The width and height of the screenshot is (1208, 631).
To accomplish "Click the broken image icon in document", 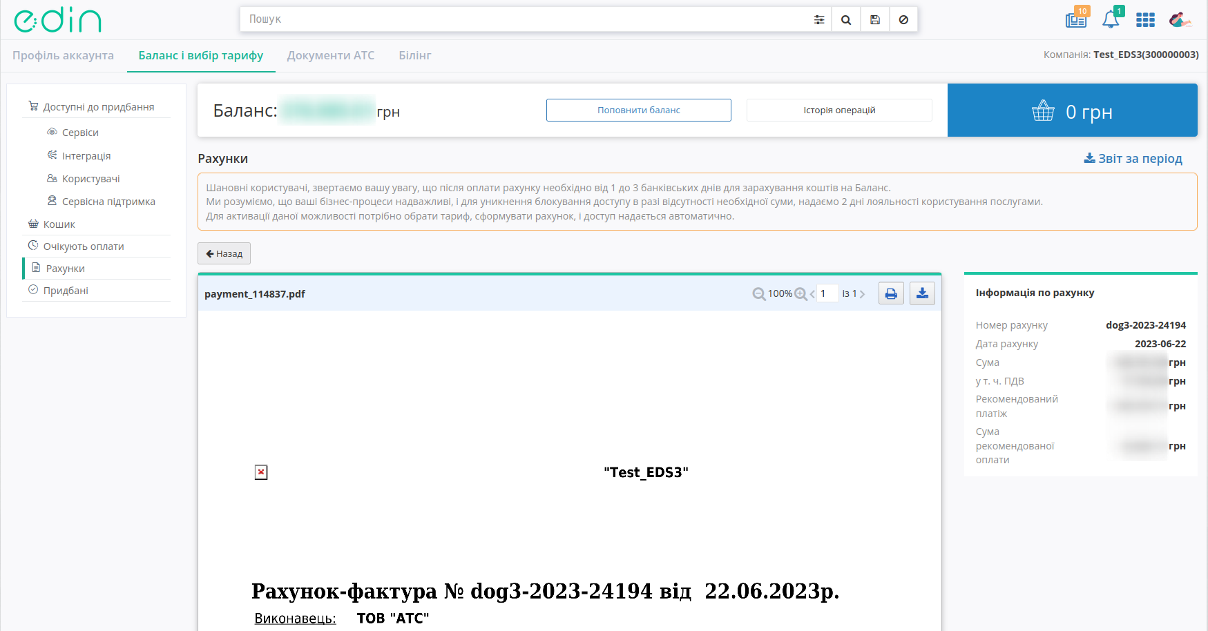I will 261,472.
